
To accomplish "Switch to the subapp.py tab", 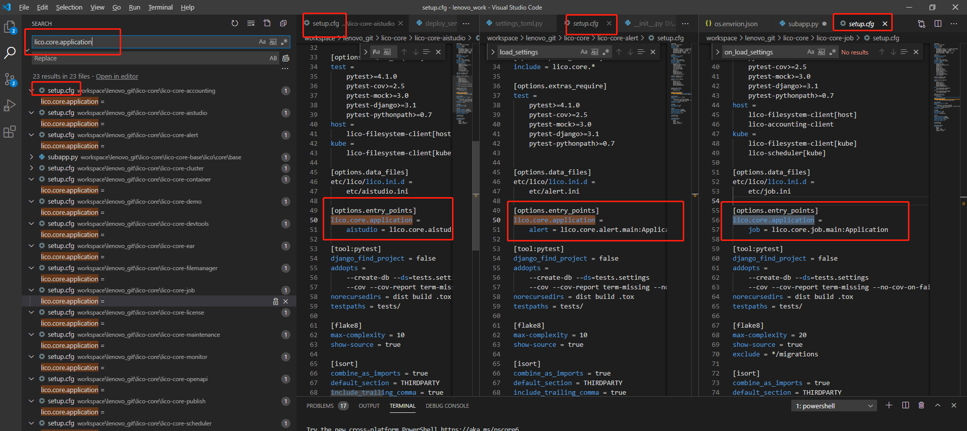I will tap(803, 24).
